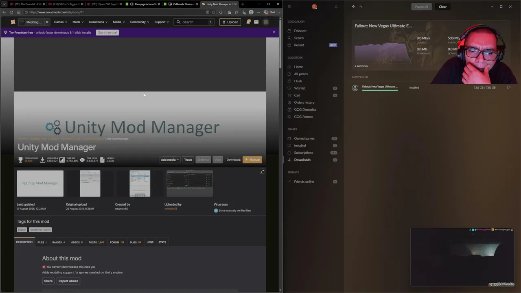The height and width of the screenshot is (293, 521).
Task: Click Clear in GOG Galaxy downloads
Action: coord(443,7)
